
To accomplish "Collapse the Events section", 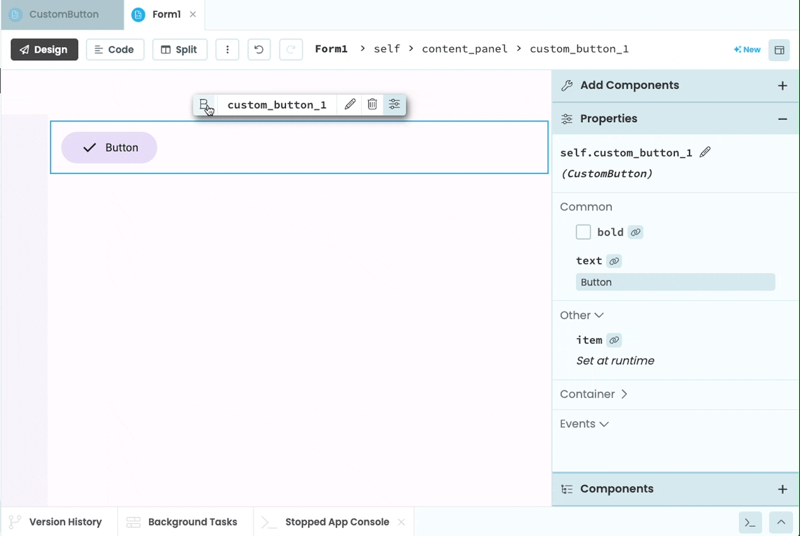I will pyautogui.click(x=584, y=424).
